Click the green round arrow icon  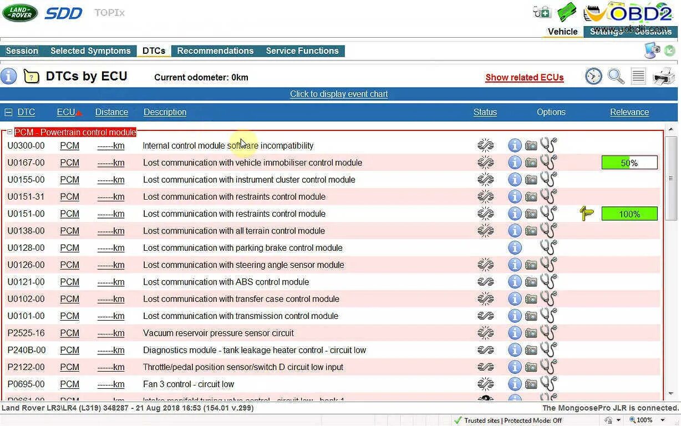tap(669, 50)
